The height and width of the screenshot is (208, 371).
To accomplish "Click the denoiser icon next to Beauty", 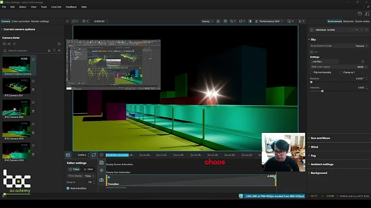I will click(218, 21).
